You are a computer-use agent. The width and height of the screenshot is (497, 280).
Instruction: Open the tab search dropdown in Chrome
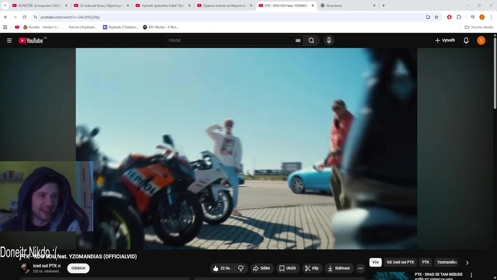[x=5, y=5]
